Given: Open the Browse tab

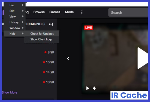Looking at the screenshot, I should (39, 12).
